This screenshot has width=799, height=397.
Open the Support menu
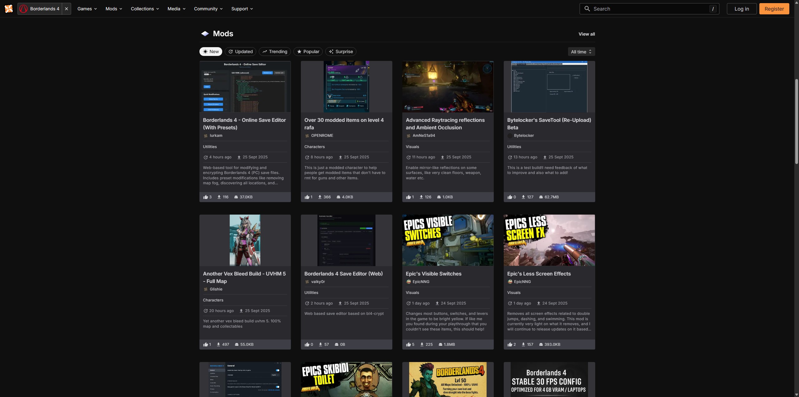[x=242, y=9]
